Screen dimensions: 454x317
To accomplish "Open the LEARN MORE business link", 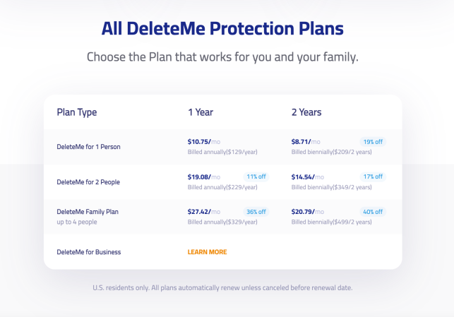I will point(207,252).
